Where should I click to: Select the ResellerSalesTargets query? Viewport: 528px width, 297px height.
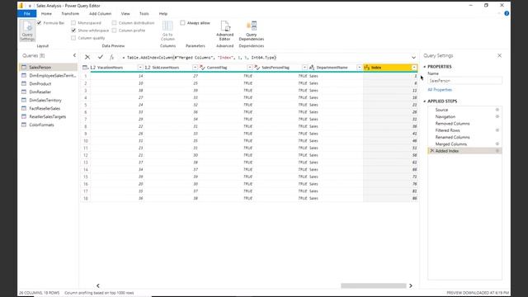coord(48,116)
